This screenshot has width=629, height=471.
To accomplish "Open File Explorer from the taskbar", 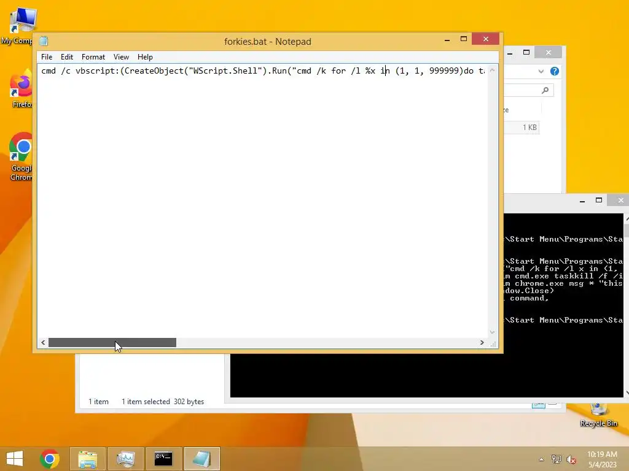I will pyautogui.click(x=87, y=459).
